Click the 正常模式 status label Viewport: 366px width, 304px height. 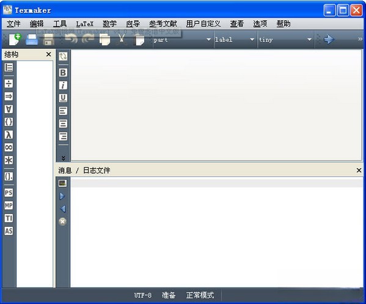coord(200,295)
